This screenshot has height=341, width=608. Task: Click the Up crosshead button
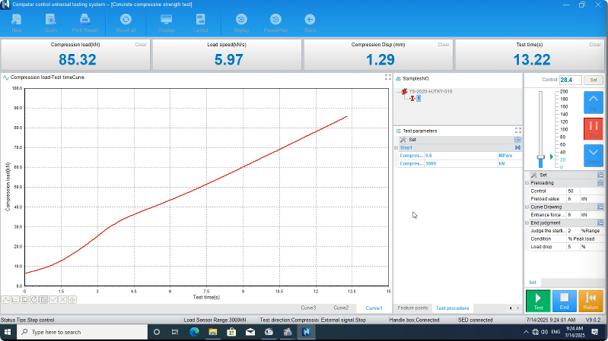(594, 103)
